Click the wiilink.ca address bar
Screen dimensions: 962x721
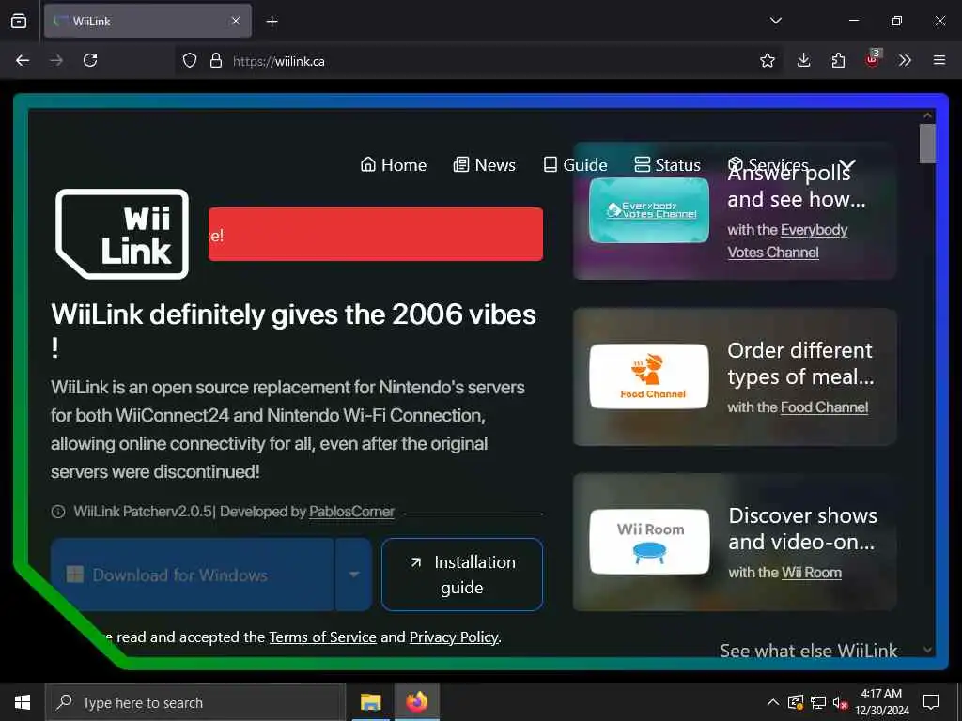coord(478,61)
